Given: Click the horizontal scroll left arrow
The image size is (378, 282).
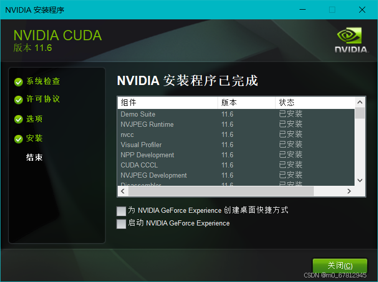Looking at the screenshot, I should 123,191.
